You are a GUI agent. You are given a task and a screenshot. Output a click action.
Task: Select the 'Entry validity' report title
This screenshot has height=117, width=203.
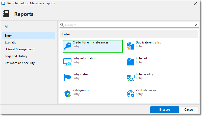click(x=144, y=74)
